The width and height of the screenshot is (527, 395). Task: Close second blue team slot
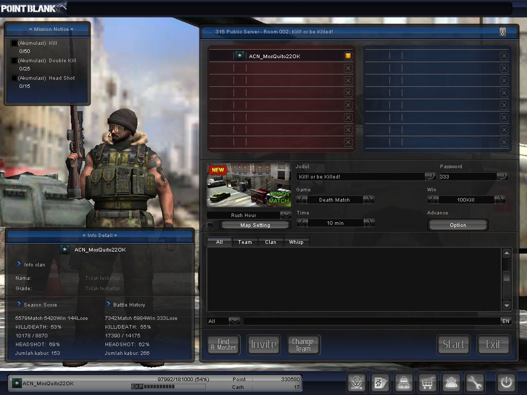pos(504,68)
